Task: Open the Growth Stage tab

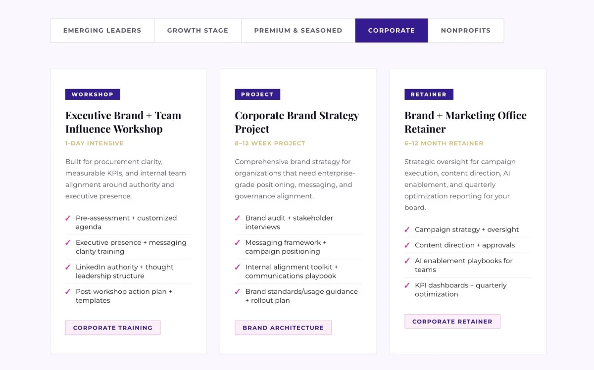Action: point(198,31)
